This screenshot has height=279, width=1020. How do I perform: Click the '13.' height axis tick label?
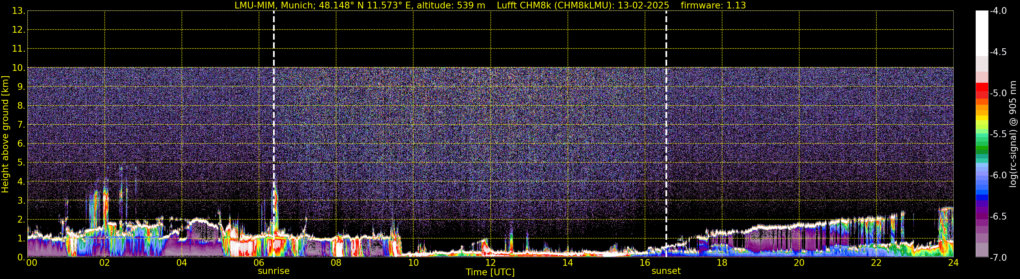coord(19,11)
